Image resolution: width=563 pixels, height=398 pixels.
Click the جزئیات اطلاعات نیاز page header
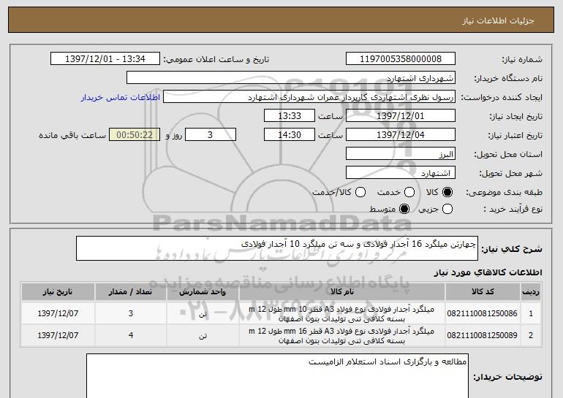click(x=498, y=20)
